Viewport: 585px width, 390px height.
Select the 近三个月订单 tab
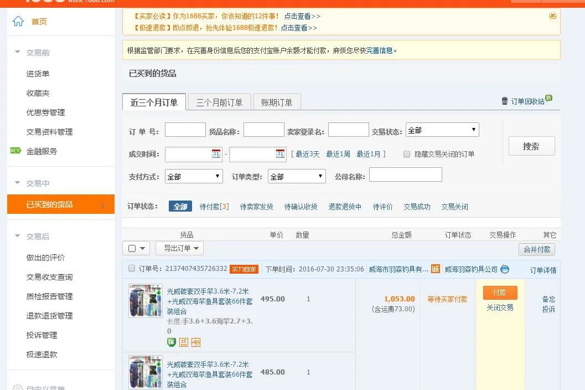[x=154, y=102]
